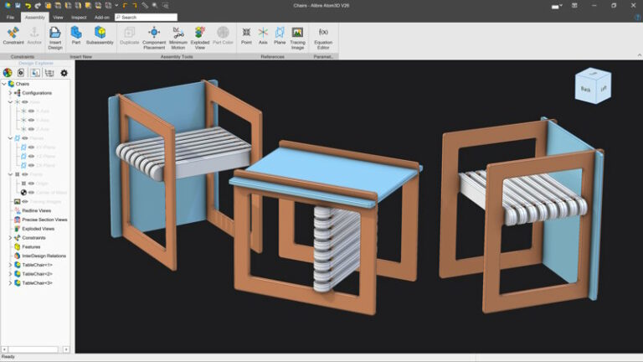Toggle visibility eye for Planes group

click(25, 138)
